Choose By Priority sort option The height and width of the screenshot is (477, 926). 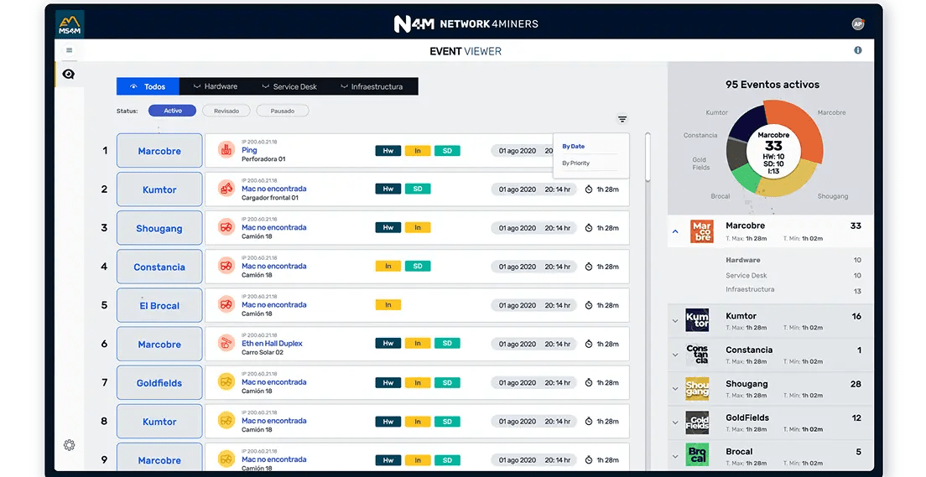575,163
